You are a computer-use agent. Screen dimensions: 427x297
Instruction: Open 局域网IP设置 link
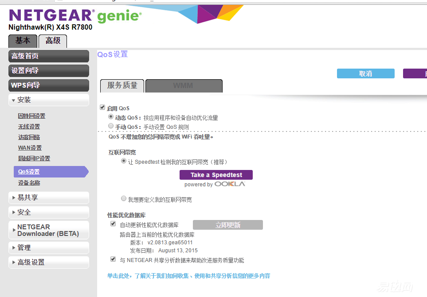[34, 158]
